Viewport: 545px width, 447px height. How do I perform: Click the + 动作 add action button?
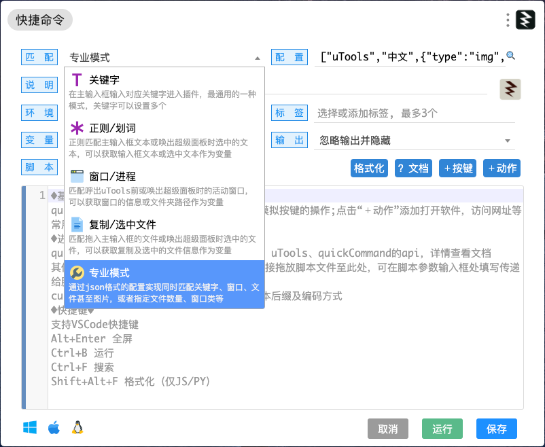(x=502, y=168)
